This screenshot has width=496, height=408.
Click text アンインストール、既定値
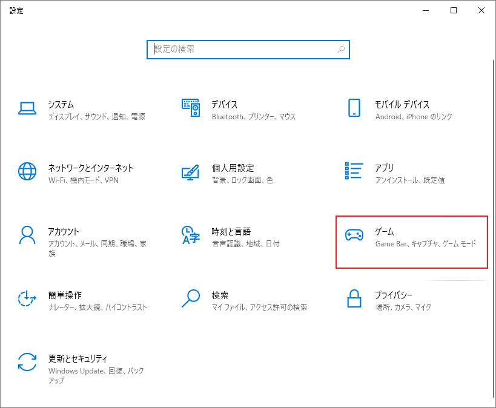[410, 180]
